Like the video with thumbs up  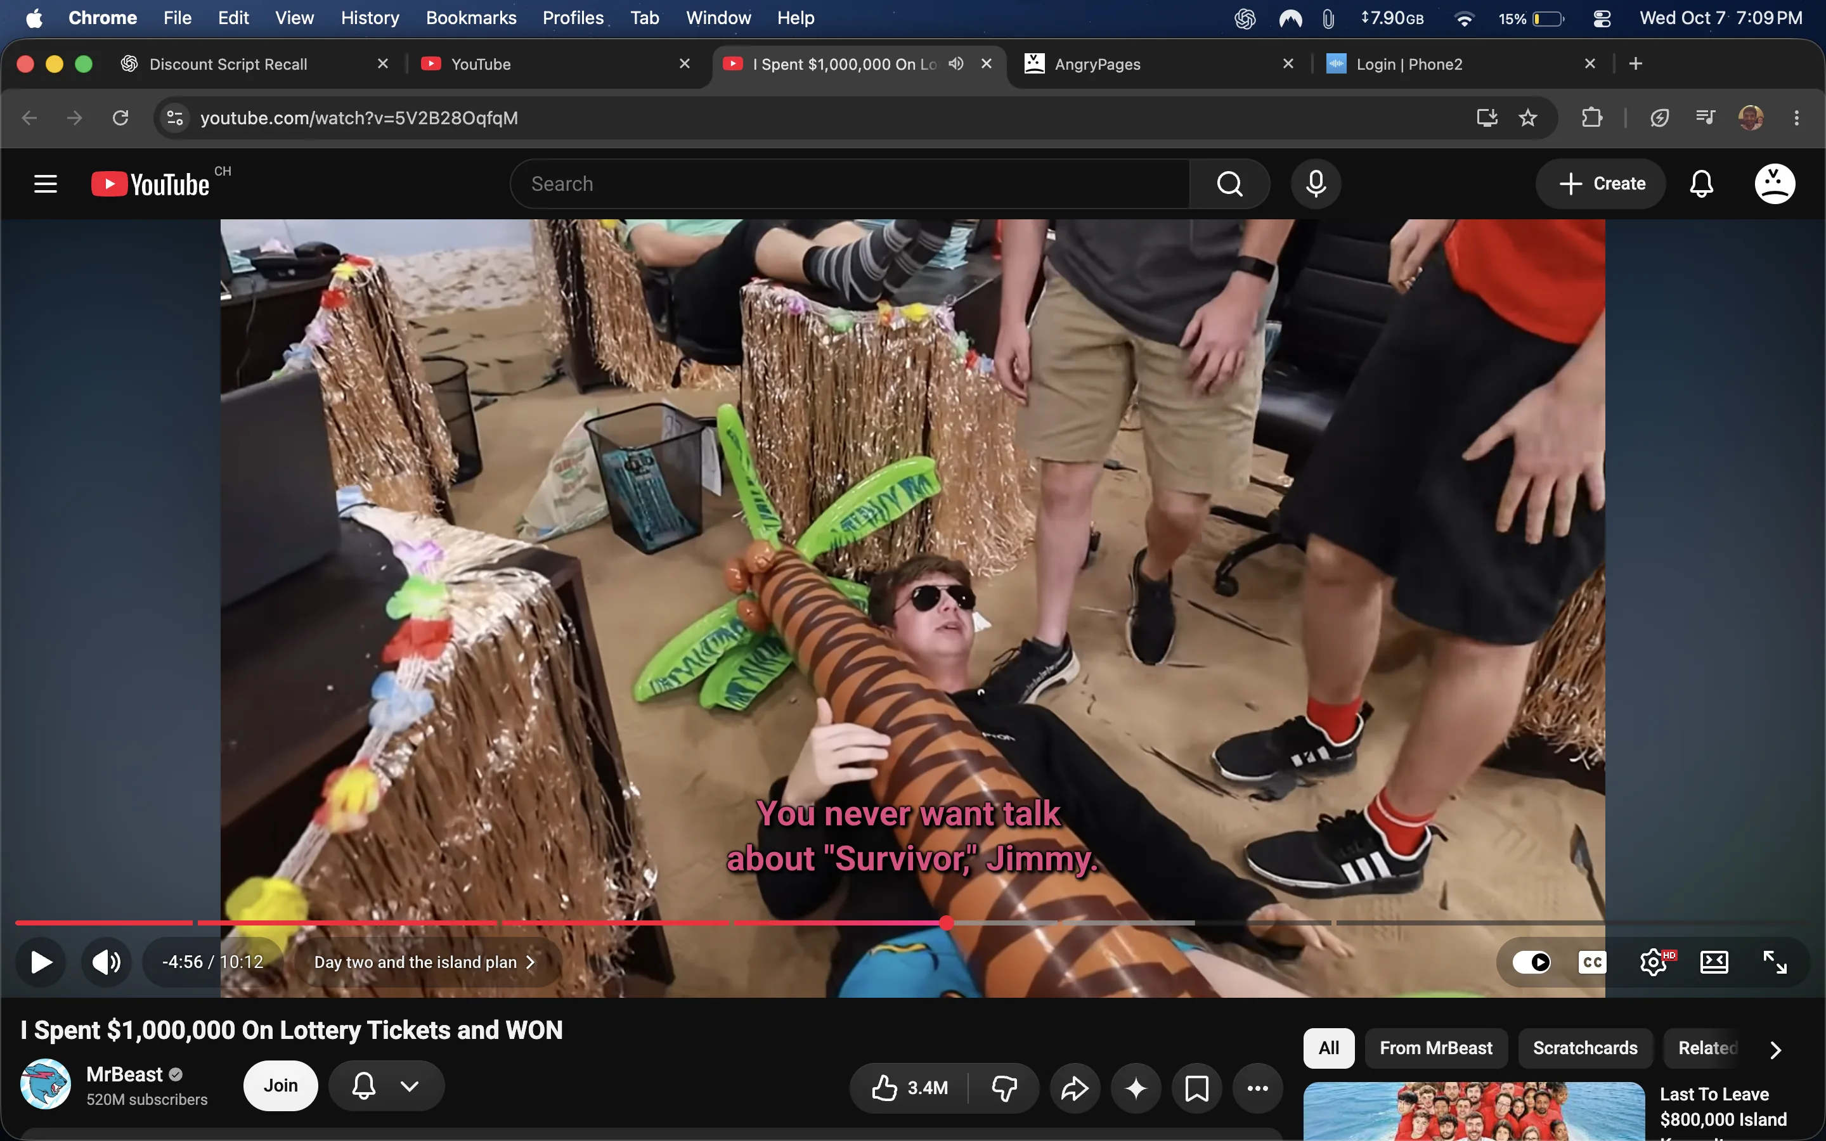click(x=910, y=1087)
